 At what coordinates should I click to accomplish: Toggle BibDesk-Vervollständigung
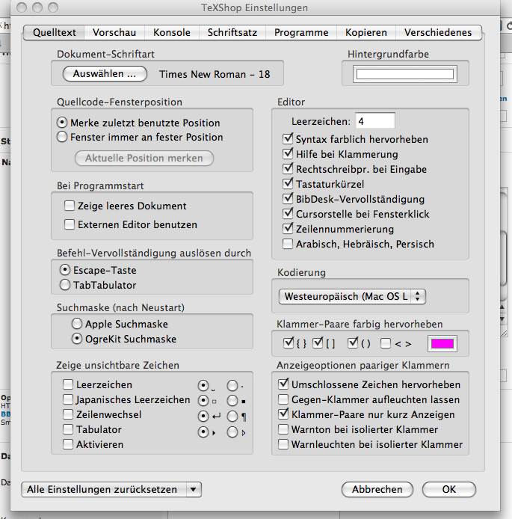click(288, 199)
